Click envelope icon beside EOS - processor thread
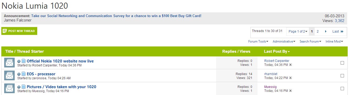 (9, 76)
